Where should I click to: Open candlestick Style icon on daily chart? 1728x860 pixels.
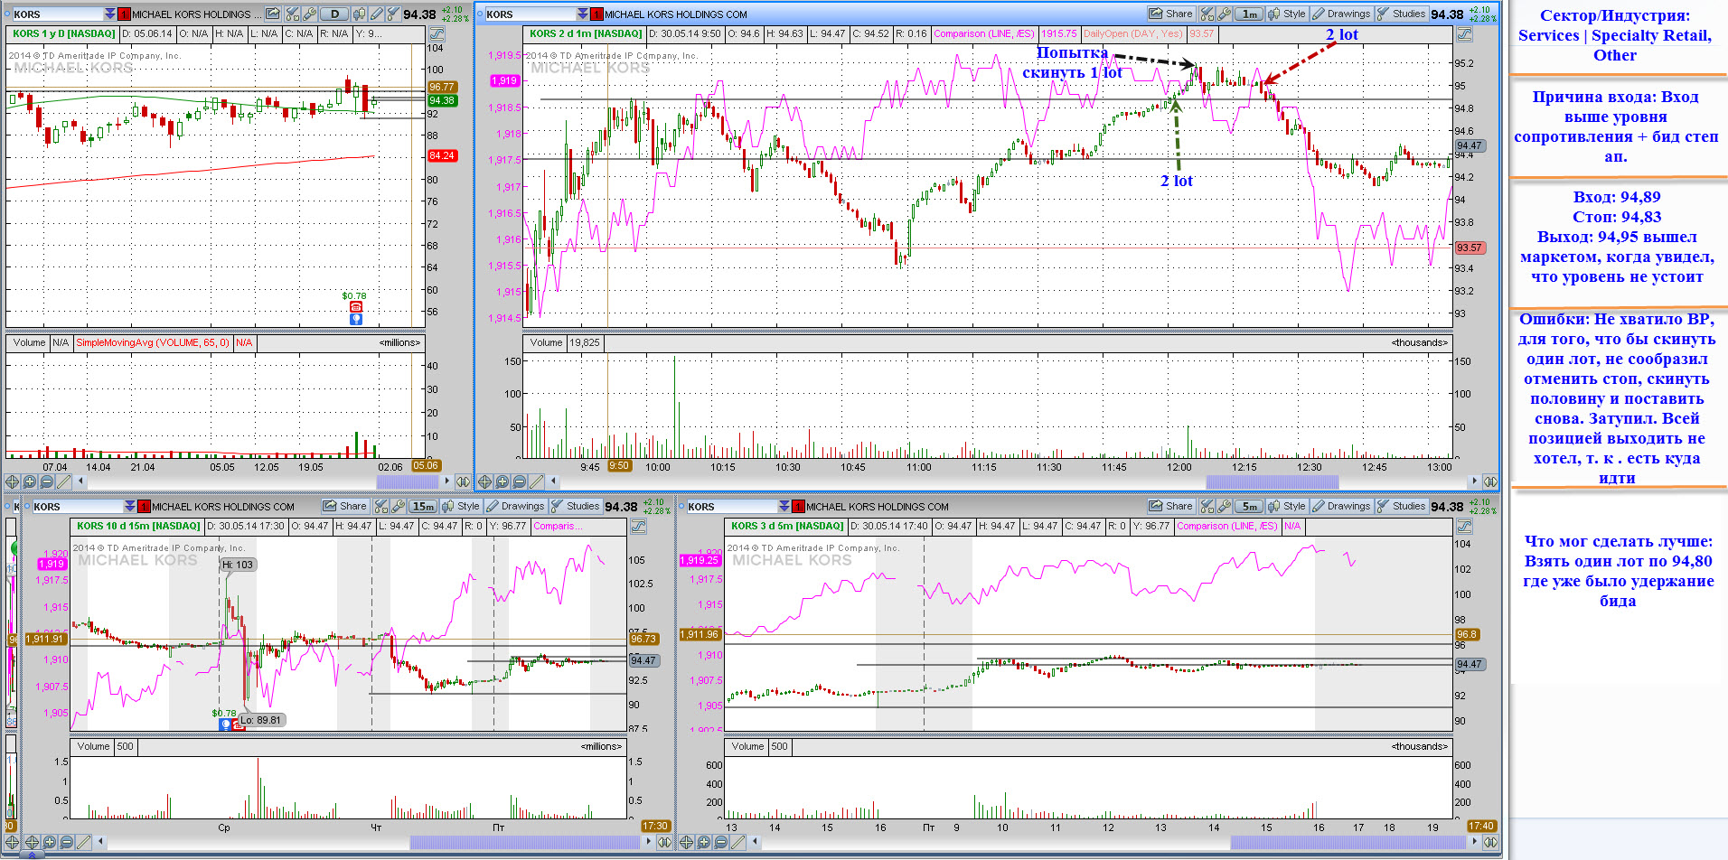[x=359, y=14]
